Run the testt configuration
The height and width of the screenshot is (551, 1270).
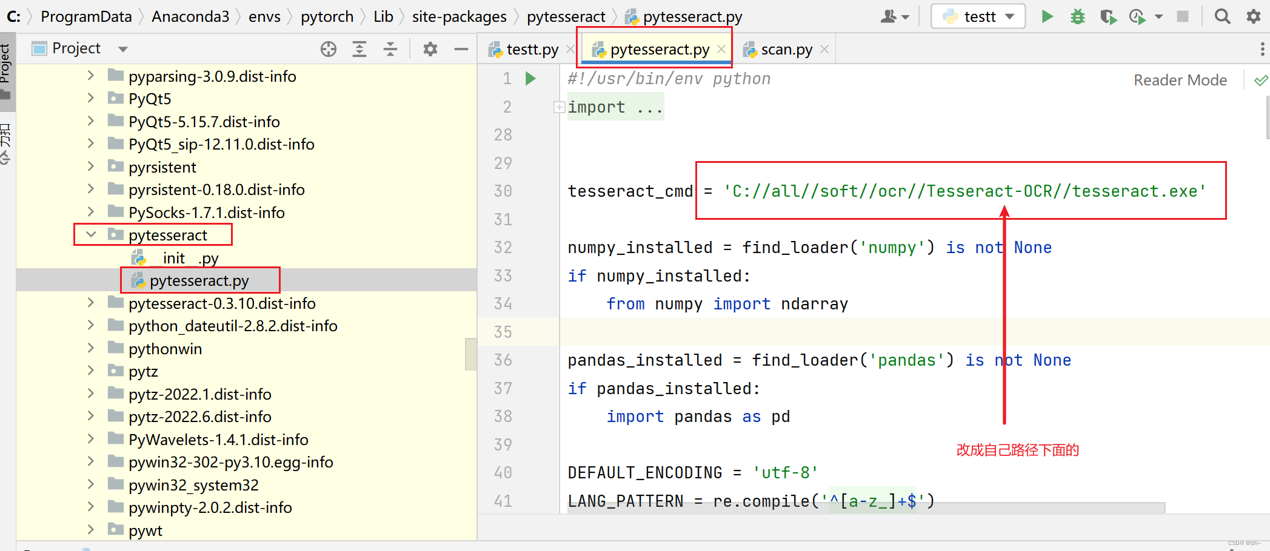[x=1047, y=16]
